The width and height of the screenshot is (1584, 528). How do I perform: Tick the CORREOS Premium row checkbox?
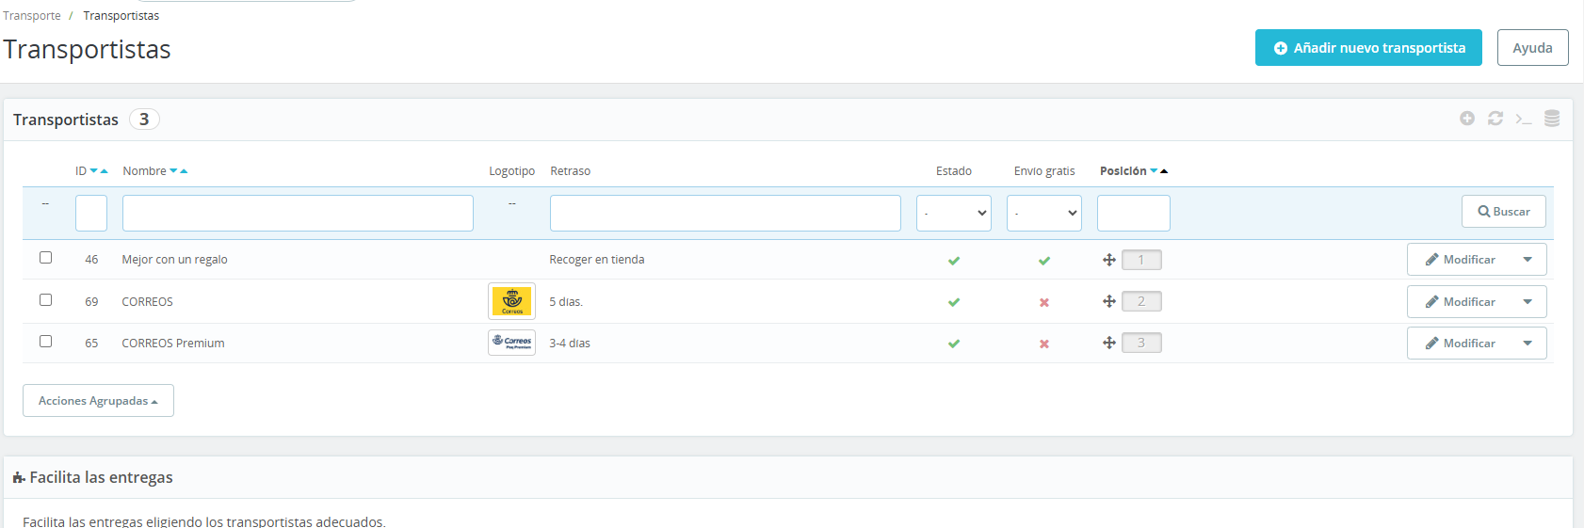coord(45,342)
